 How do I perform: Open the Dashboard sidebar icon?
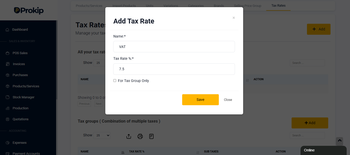click(x=7, y=30)
